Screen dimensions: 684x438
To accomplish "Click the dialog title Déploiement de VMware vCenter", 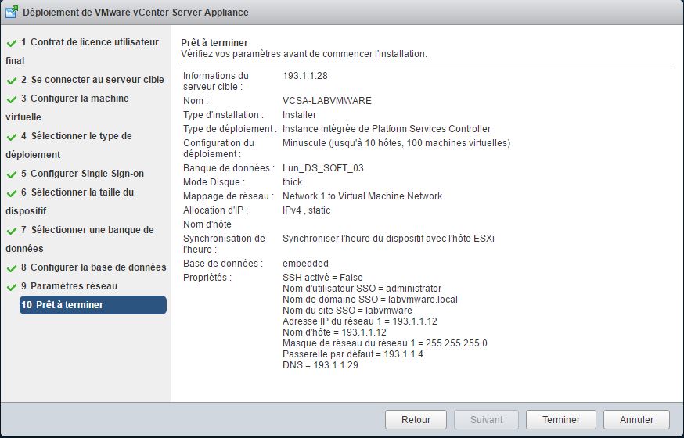I will pos(135,13).
